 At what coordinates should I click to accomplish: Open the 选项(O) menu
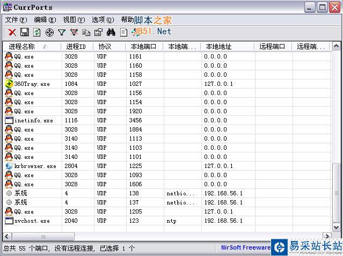click(x=103, y=20)
